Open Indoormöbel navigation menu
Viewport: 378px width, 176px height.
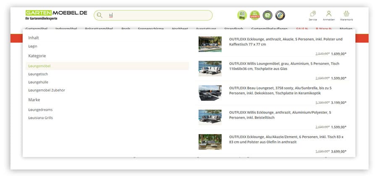(66, 28)
